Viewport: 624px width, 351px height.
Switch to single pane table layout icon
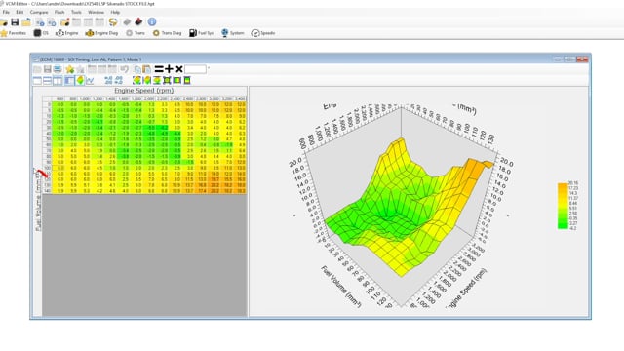[37, 80]
